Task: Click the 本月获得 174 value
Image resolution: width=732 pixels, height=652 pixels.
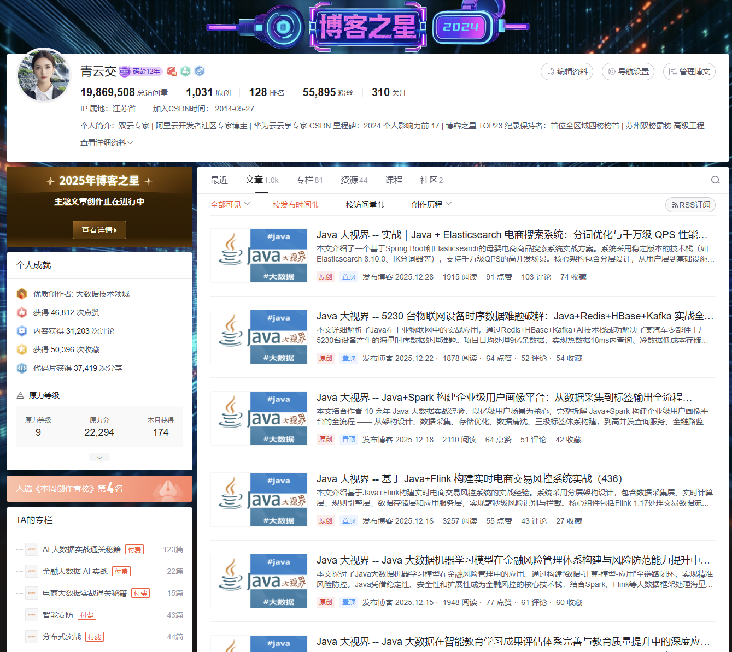Action: pyautogui.click(x=161, y=432)
